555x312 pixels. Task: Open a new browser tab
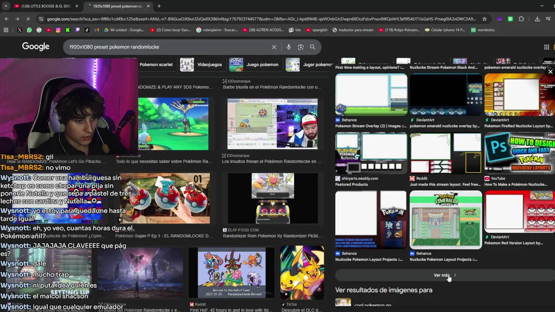[159, 6]
